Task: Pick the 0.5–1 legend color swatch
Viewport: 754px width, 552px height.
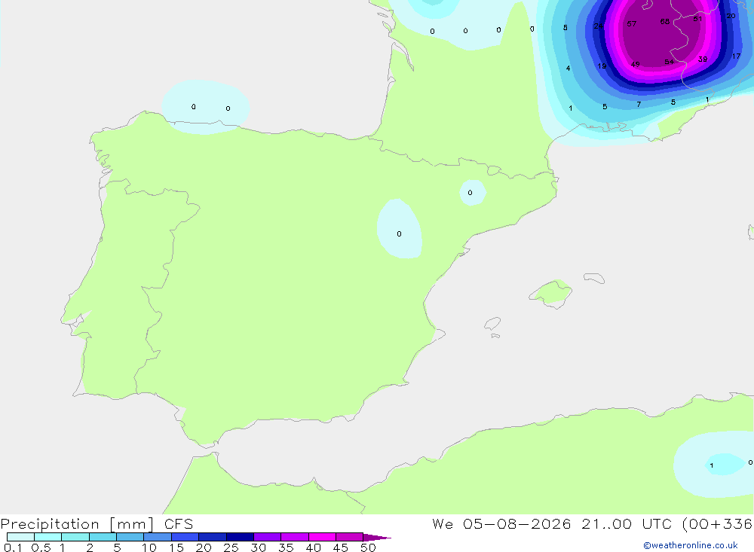Action: [x=48, y=537]
